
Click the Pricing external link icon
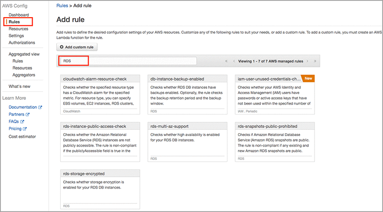point(25,128)
